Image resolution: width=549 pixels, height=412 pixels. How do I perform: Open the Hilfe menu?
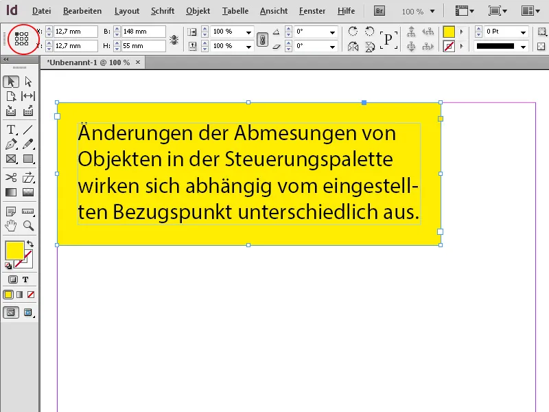click(x=346, y=11)
